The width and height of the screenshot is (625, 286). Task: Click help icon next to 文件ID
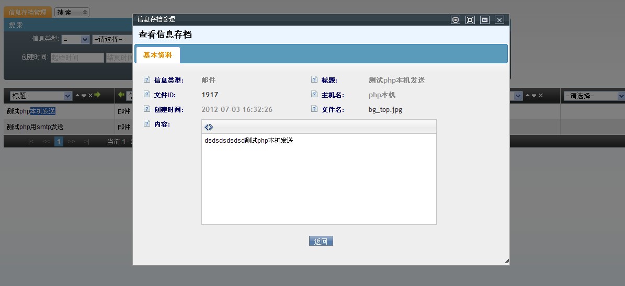point(146,95)
